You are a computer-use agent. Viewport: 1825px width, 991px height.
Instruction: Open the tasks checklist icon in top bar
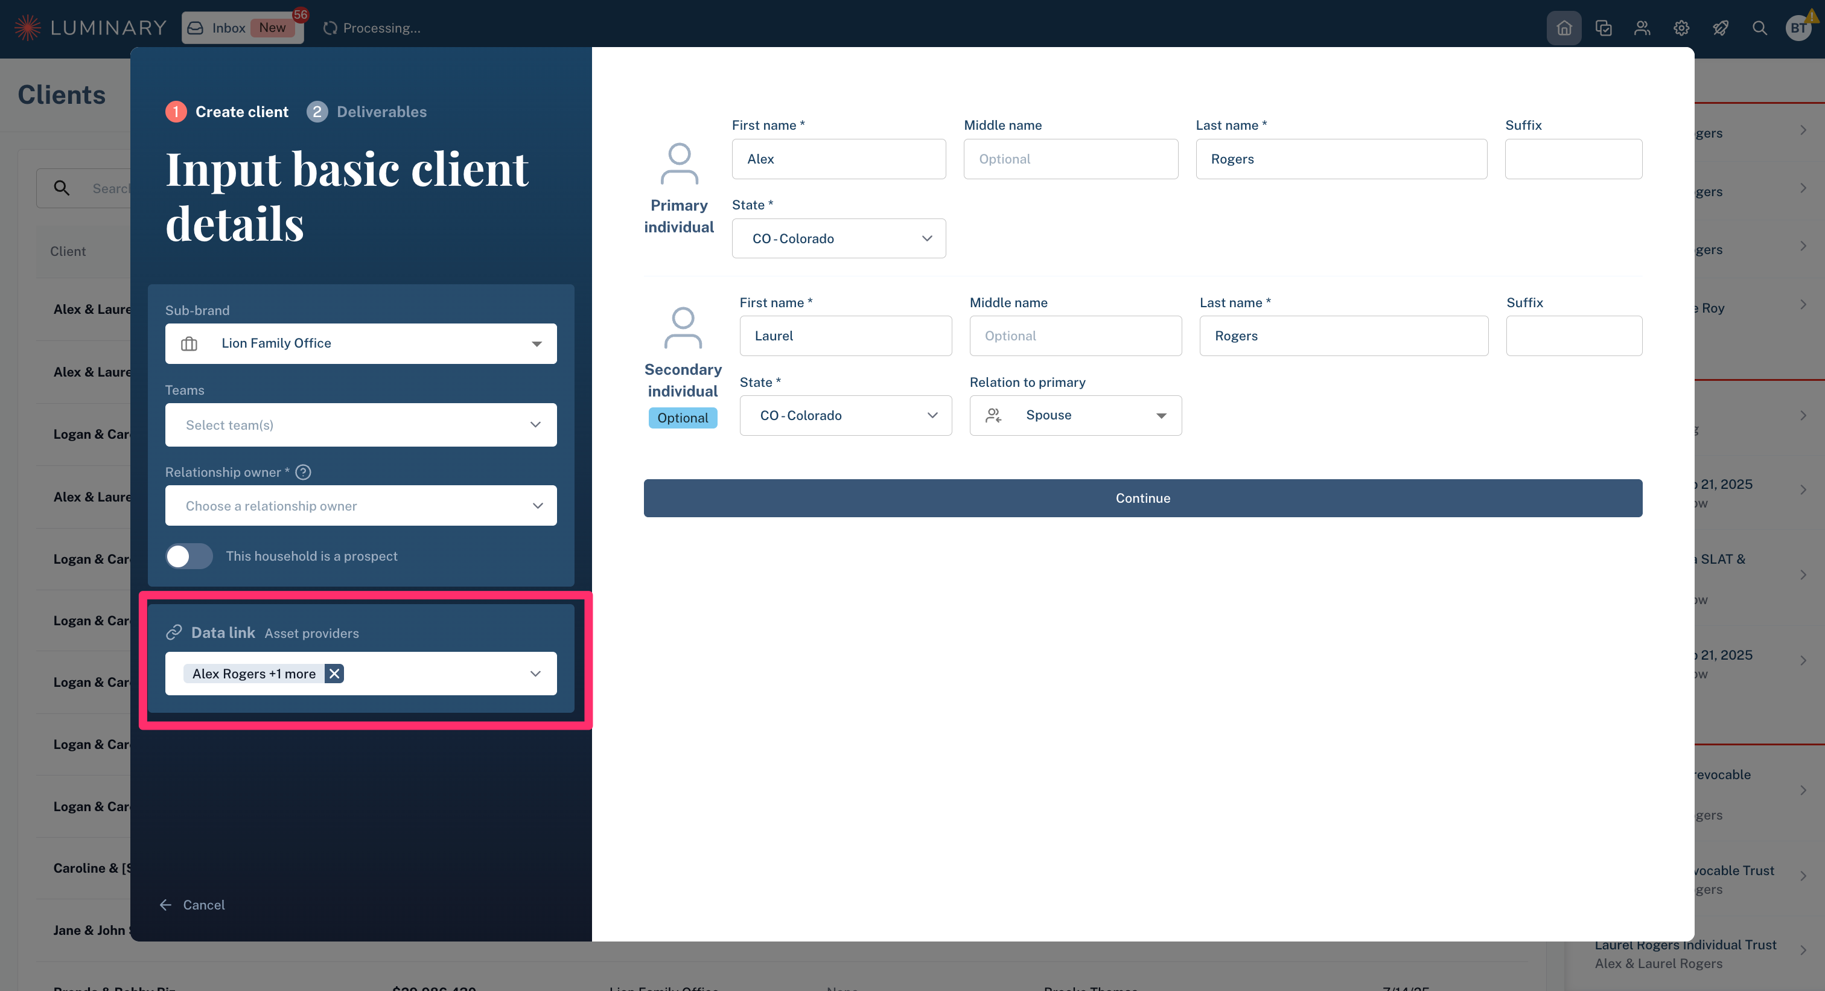[1604, 28]
